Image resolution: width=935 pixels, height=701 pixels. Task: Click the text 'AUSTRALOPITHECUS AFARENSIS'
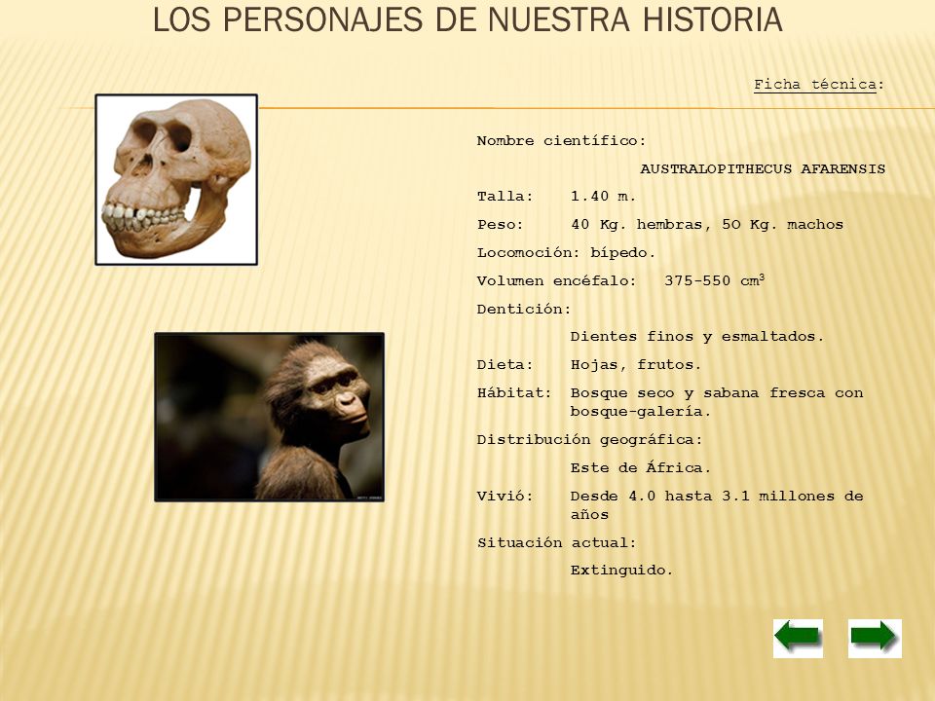coord(763,169)
